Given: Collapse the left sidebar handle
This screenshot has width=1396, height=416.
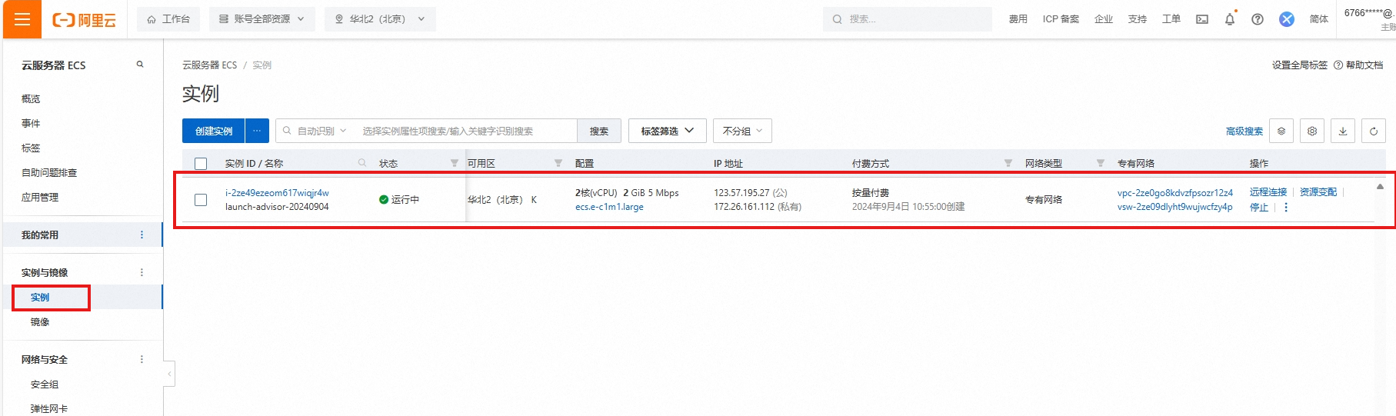Looking at the screenshot, I should [169, 374].
